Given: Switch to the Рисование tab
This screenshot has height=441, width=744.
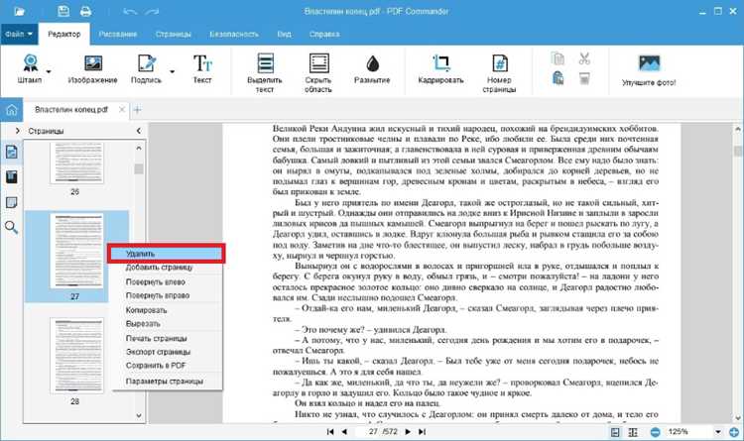Looking at the screenshot, I should tap(118, 34).
